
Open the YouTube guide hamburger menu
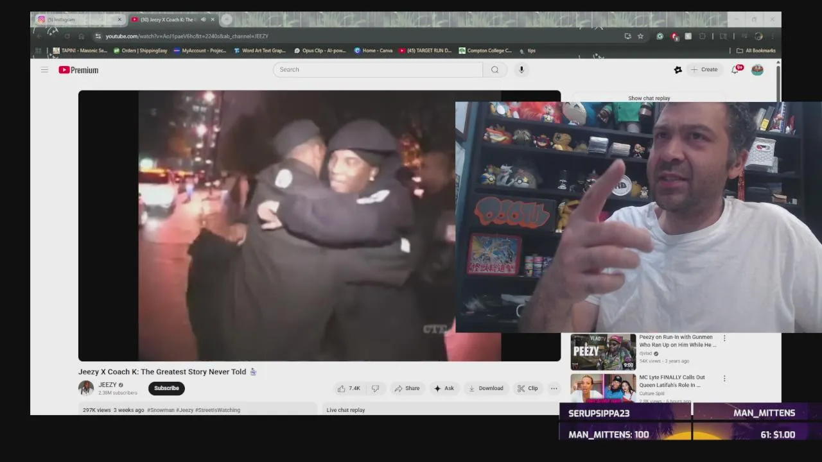44,69
